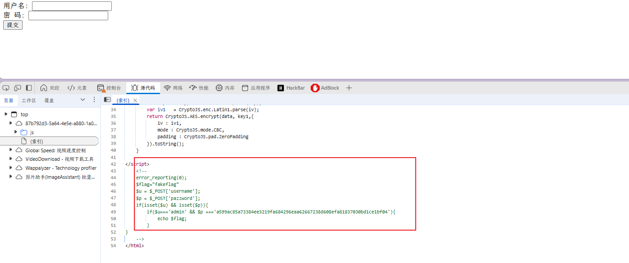This screenshot has width=629, height=263.
Task: Click code line padding : CryptoJS.pad.ZeroPadding
Action: 203,136
